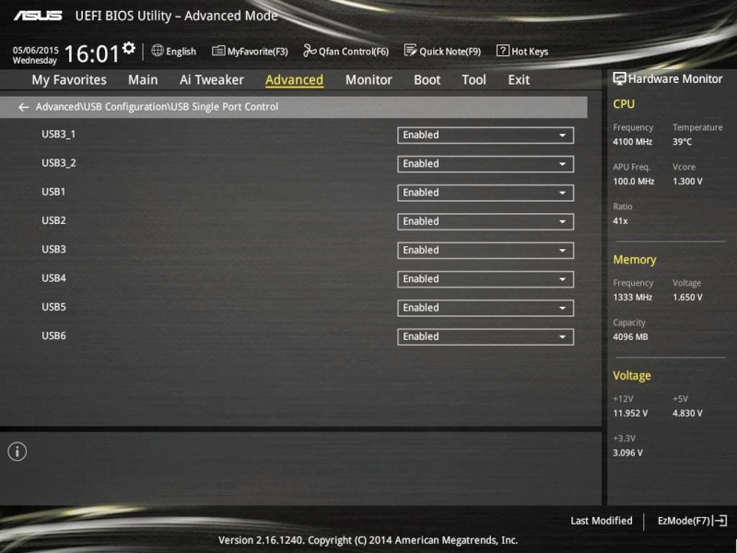Open the USB3_1 Enabled dropdown

point(485,135)
